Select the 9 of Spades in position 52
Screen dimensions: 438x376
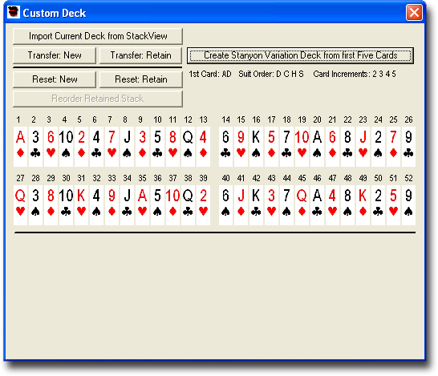point(408,205)
